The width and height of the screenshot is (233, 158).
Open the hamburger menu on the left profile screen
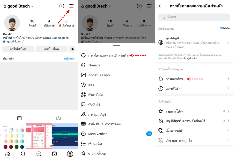click(71, 6)
